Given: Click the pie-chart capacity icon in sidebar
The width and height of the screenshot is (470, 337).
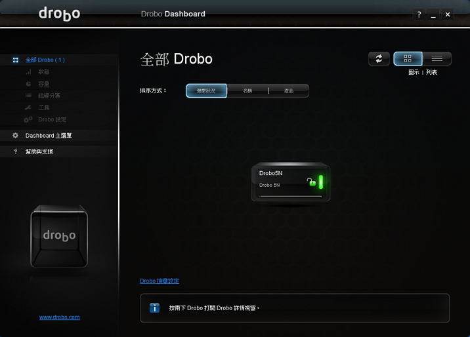Looking at the screenshot, I should coord(28,84).
